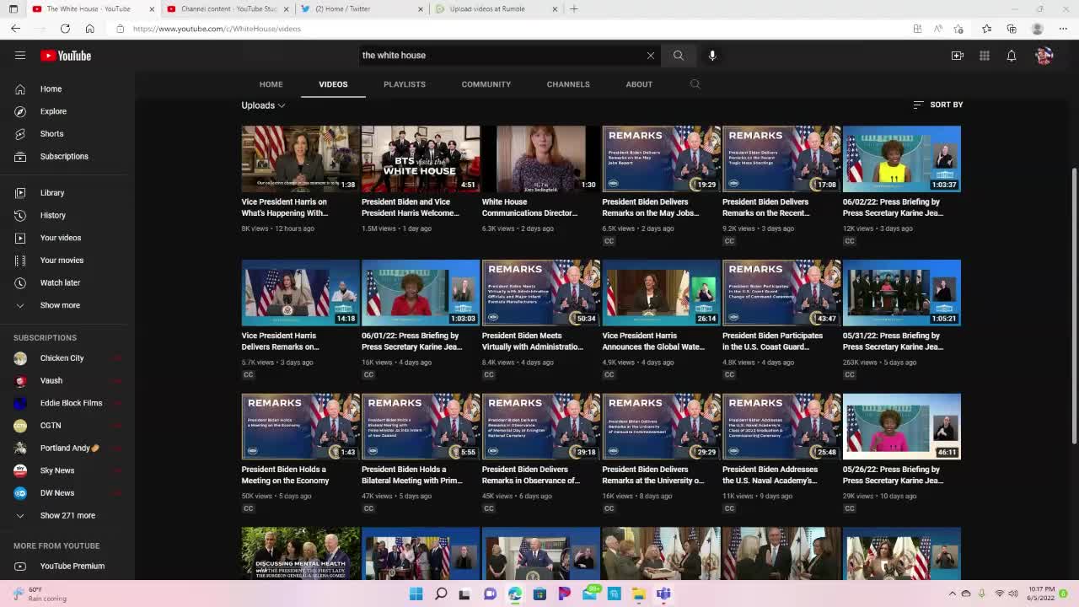Switch to the About tab
Screen dimensions: 1079x607
click(639, 84)
